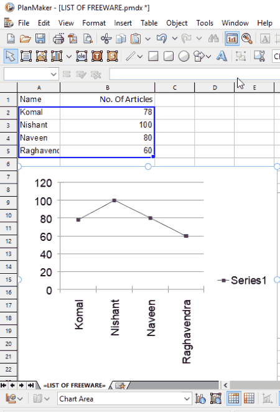Go to the next sheet tab arrow
The image size is (280, 412).
click(x=22, y=385)
